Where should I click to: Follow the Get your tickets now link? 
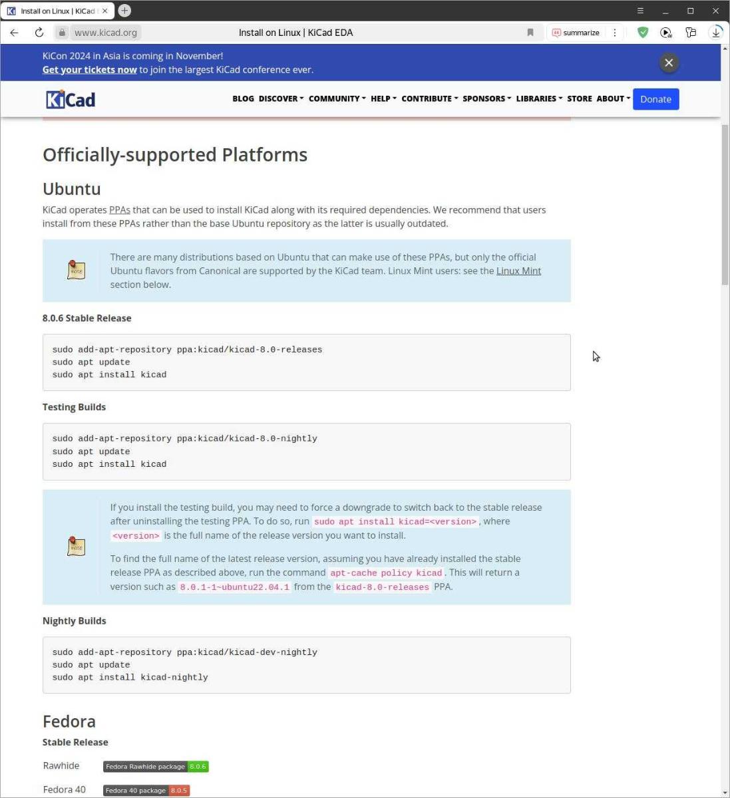pyautogui.click(x=89, y=70)
